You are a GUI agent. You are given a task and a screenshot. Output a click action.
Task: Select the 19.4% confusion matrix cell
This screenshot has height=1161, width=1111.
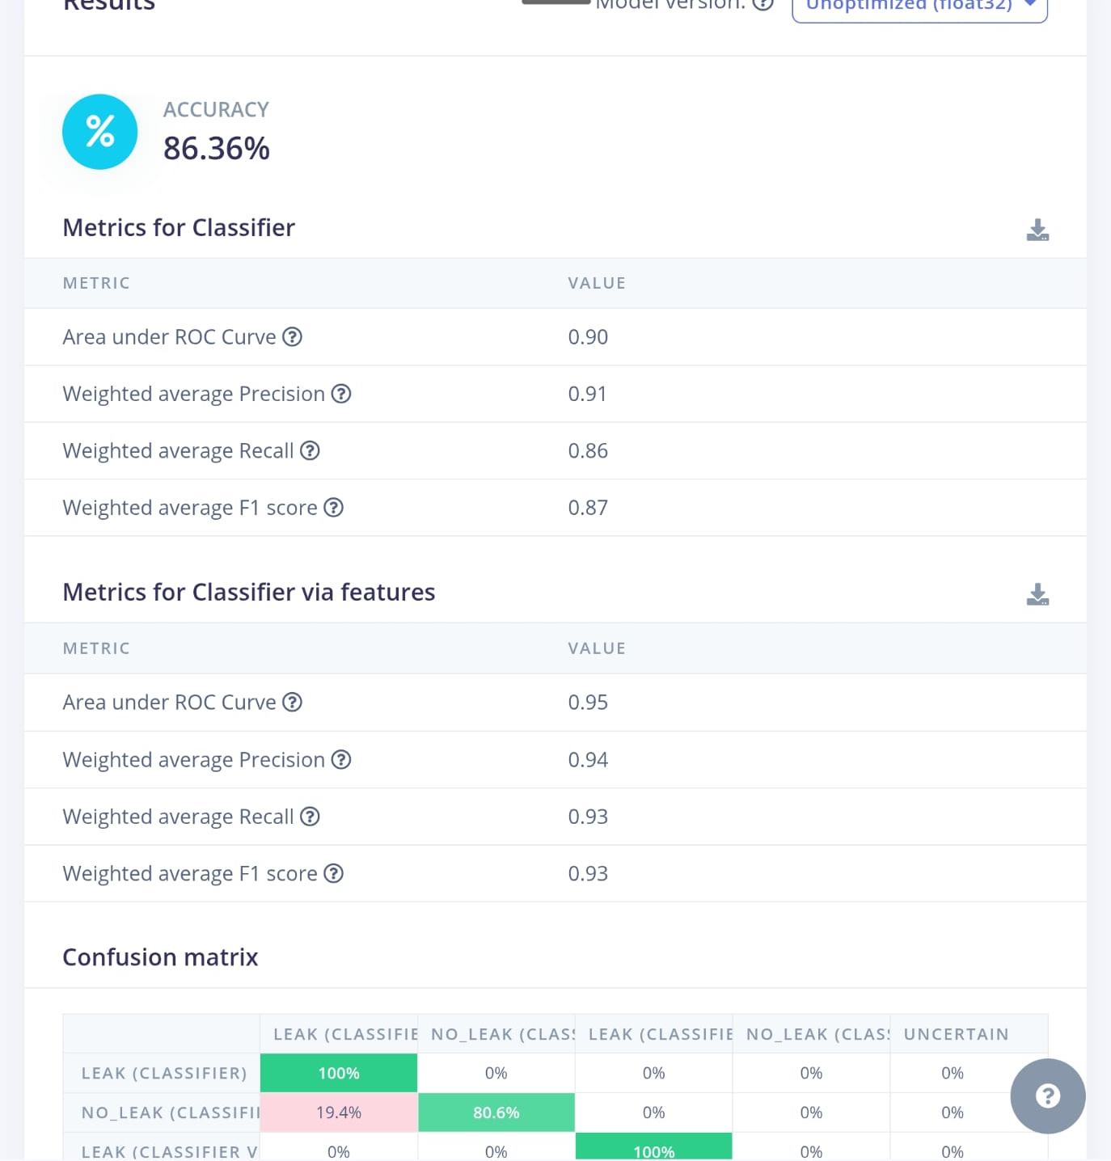339,1112
